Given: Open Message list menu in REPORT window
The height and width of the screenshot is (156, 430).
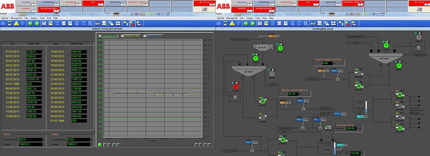Looking at the screenshot, I should [x=17, y=18].
